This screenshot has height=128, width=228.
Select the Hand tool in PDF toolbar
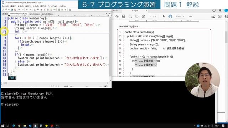(x=170, y=16)
